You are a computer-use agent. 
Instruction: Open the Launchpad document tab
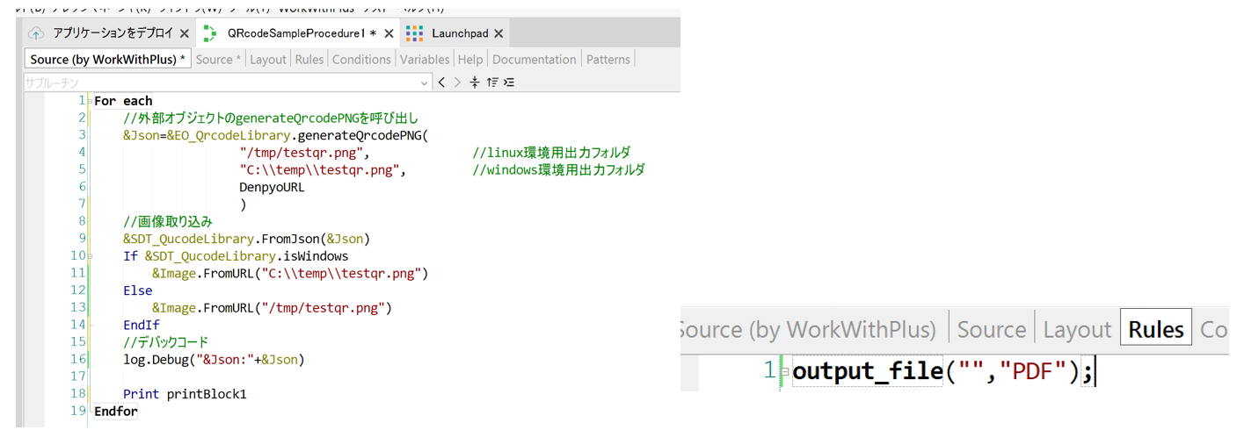[x=455, y=33]
